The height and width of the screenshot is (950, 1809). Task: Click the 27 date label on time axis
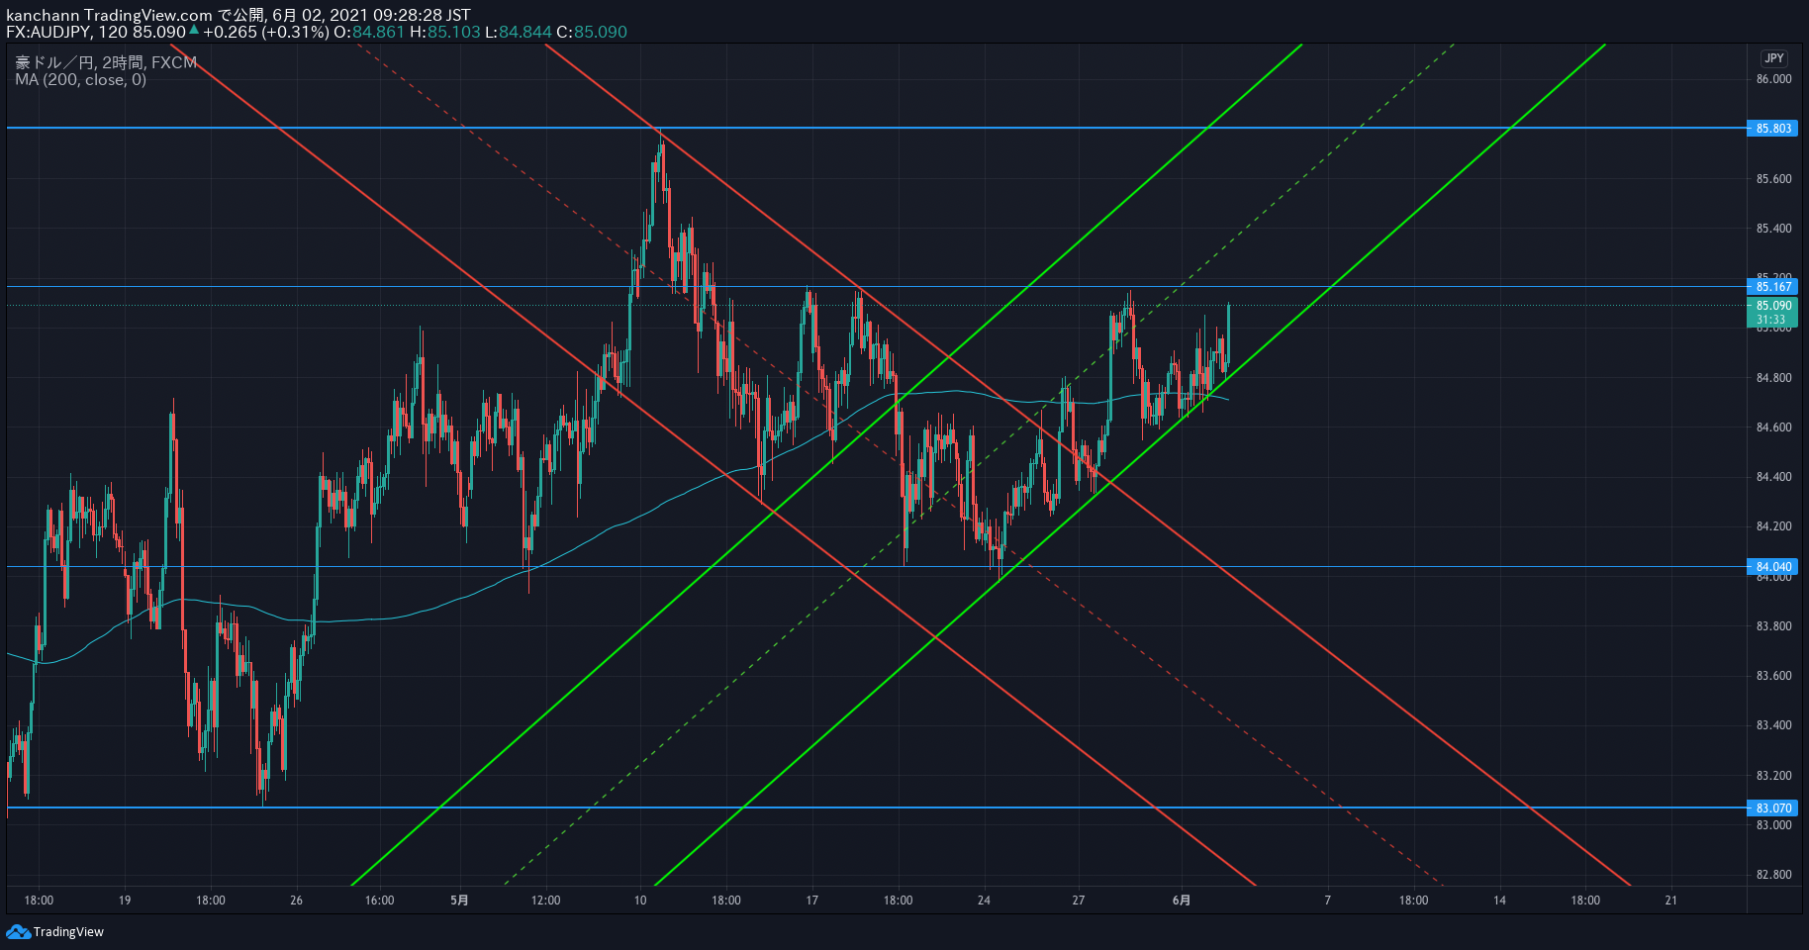[x=1079, y=901]
